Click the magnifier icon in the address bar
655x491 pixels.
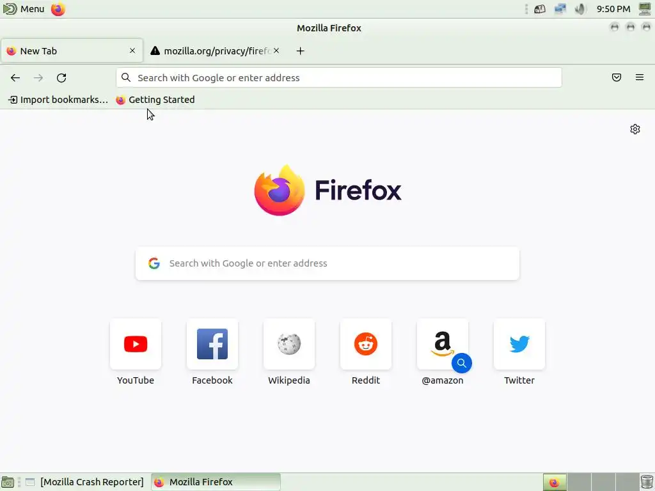coord(126,77)
